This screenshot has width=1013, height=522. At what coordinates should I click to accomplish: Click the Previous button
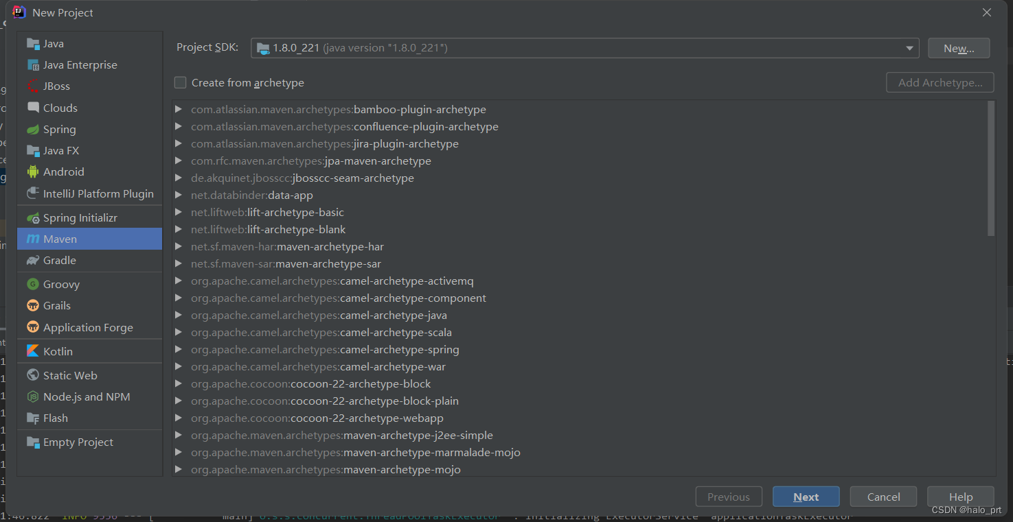coord(729,497)
